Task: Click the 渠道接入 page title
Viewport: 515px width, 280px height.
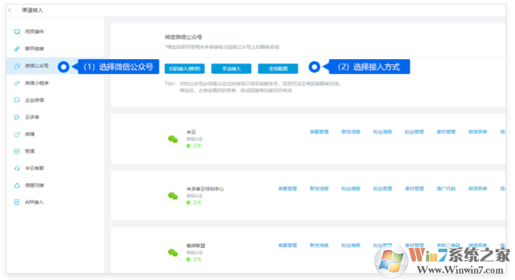Action: [33, 10]
